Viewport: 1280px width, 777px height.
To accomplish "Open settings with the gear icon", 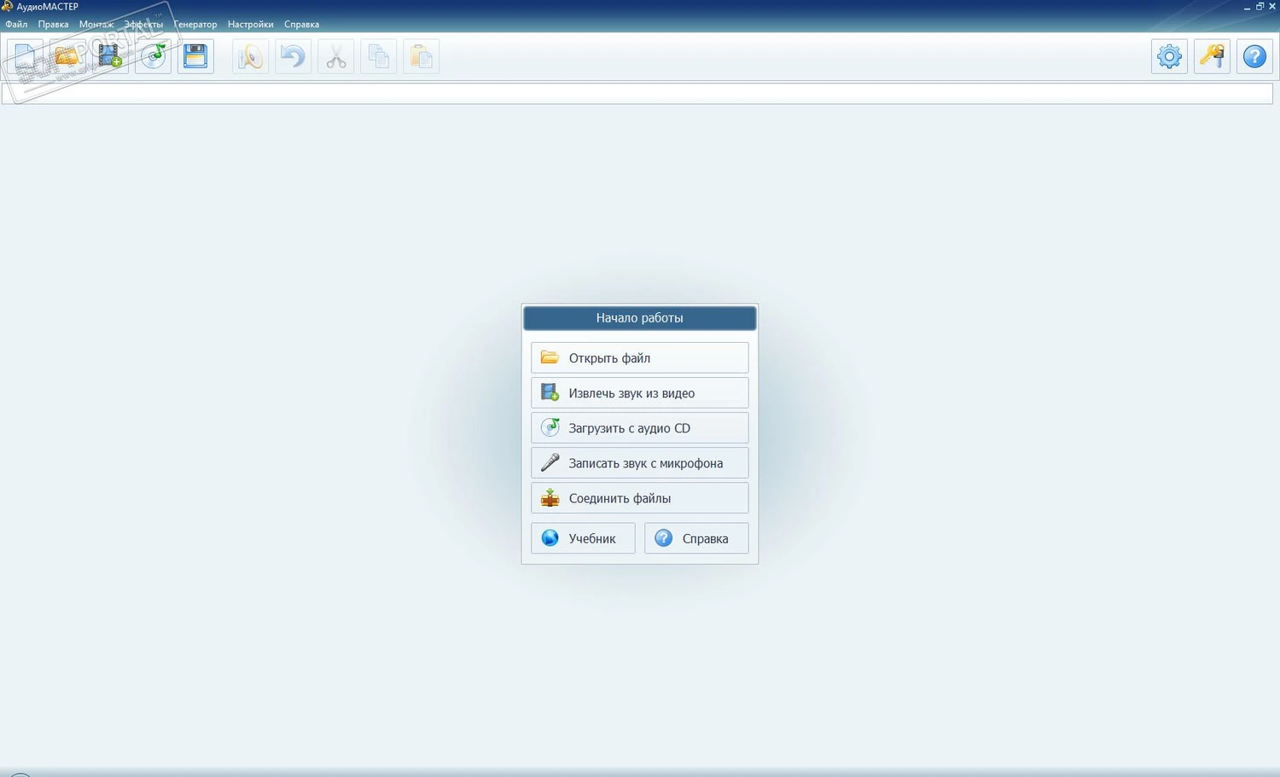I will coord(1169,57).
